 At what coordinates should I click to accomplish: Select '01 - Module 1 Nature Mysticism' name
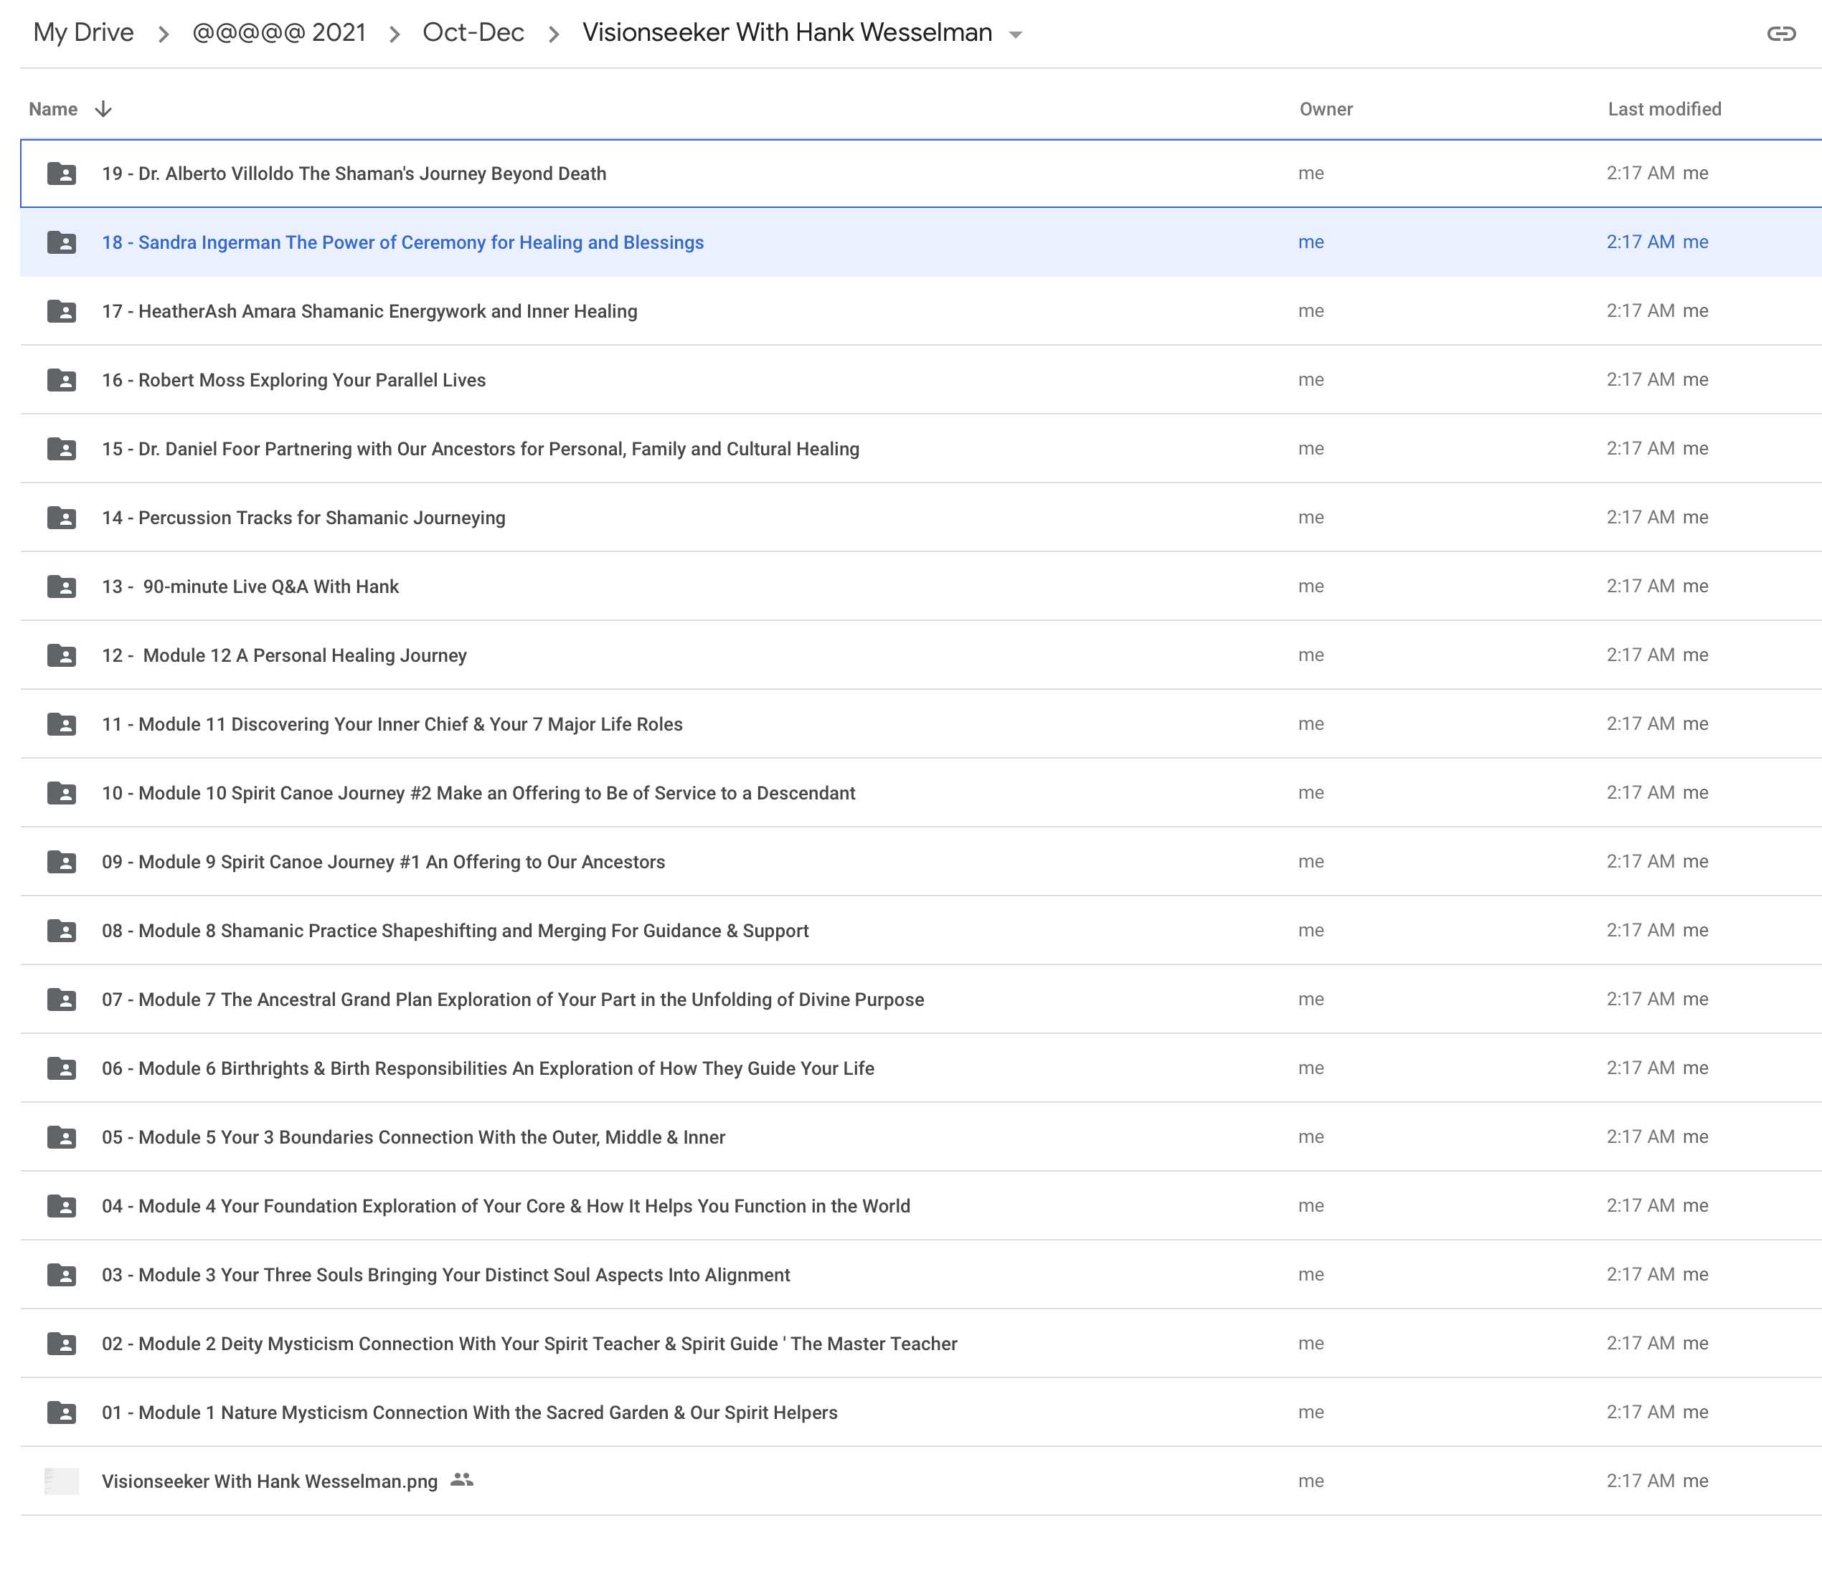(x=470, y=1413)
